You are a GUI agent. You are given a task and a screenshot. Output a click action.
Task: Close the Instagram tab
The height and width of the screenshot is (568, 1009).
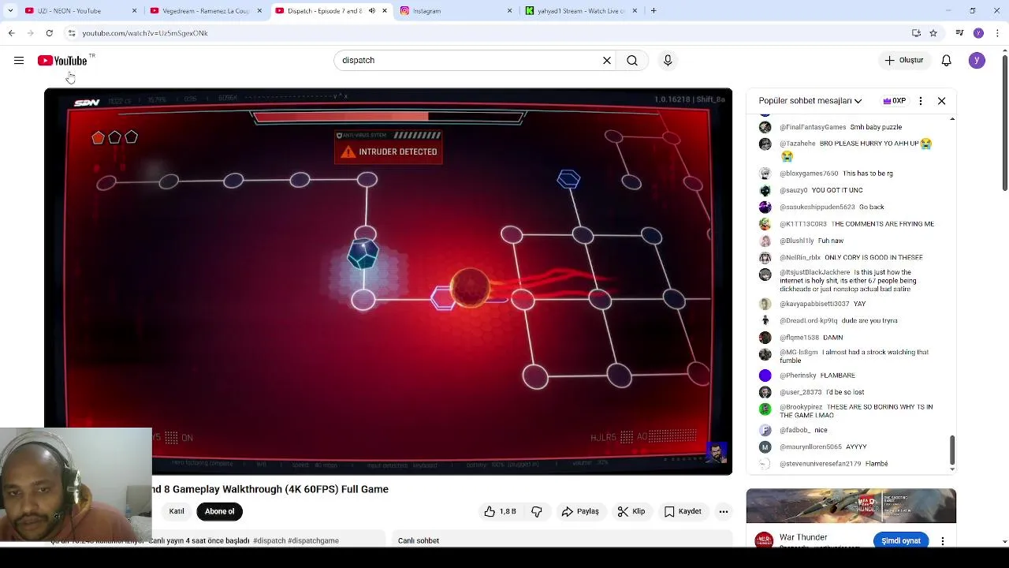[509, 11]
